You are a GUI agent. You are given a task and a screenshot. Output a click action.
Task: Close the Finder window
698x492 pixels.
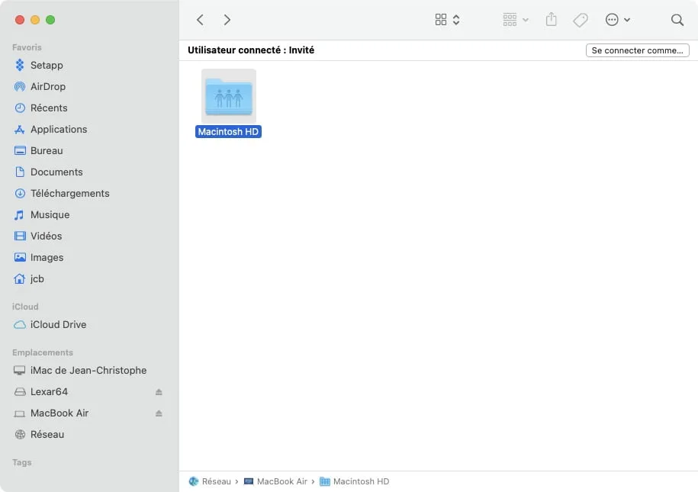[x=20, y=20]
